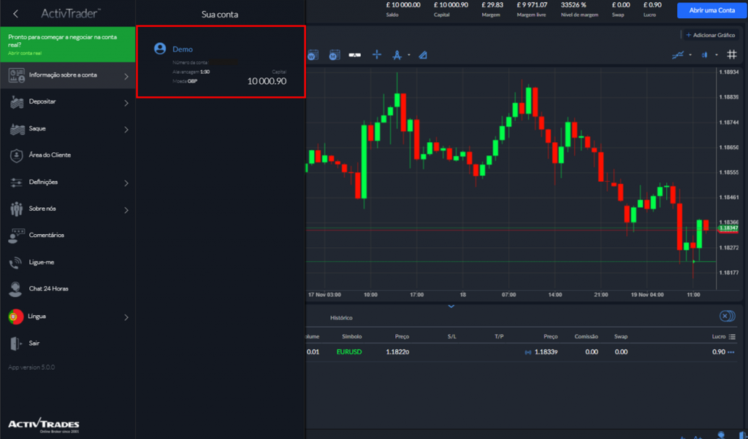
Task: Click the Definições sliders icon
Action: click(x=16, y=182)
